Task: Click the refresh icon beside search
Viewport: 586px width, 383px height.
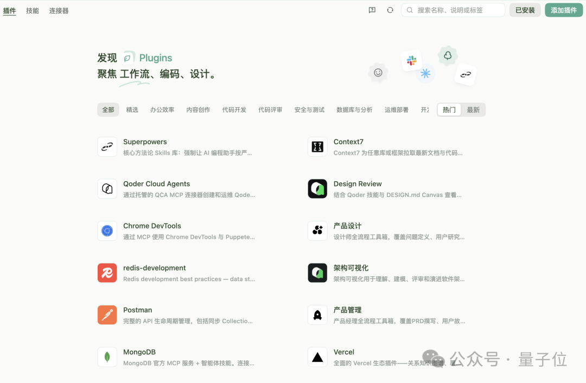Action: point(390,10)
